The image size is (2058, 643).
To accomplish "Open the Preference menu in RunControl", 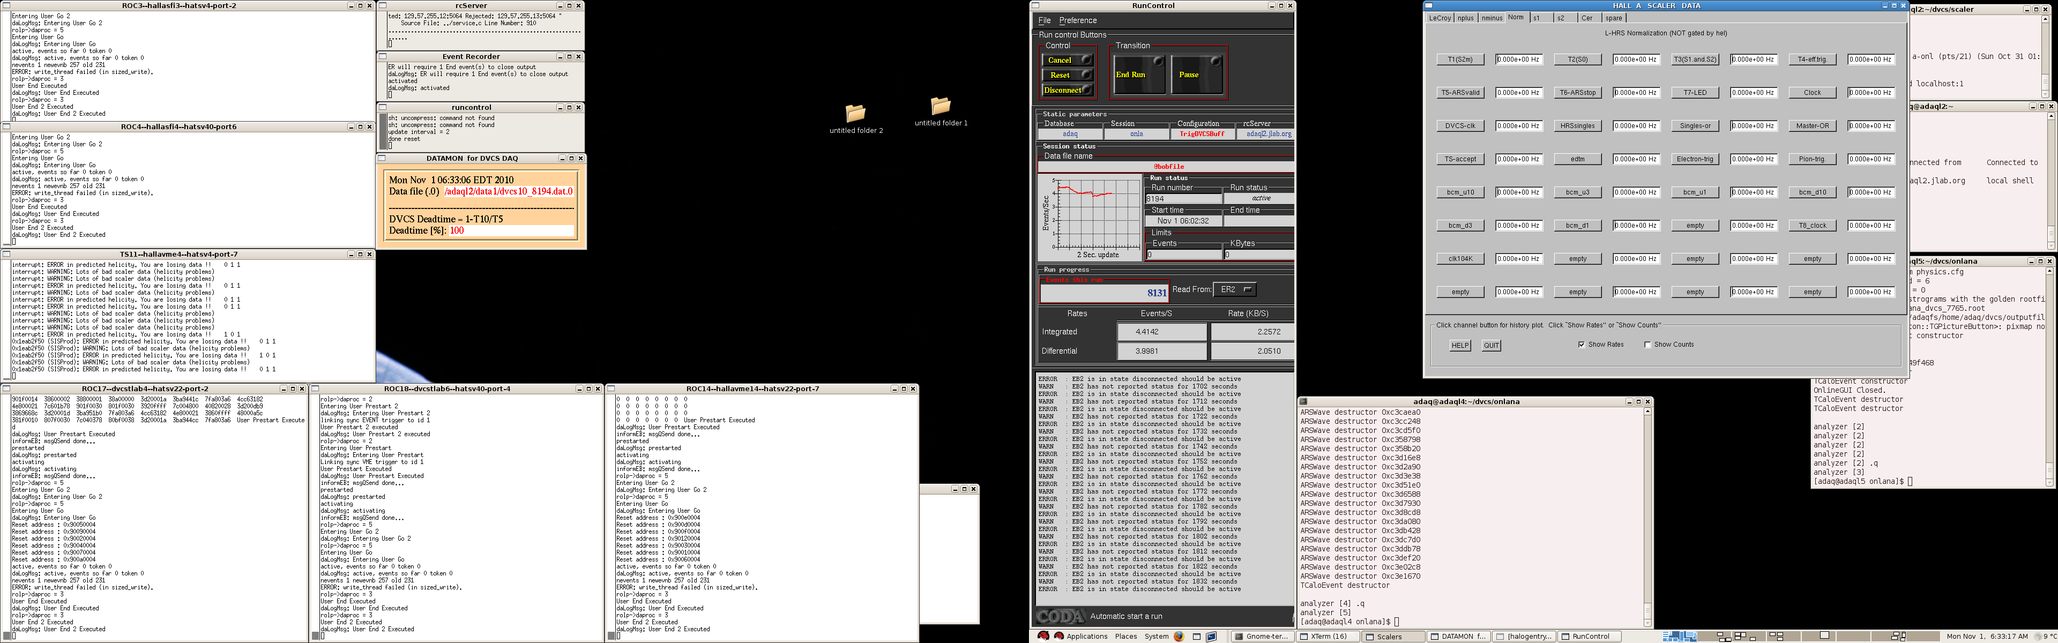I will [x=1078, y=21].
